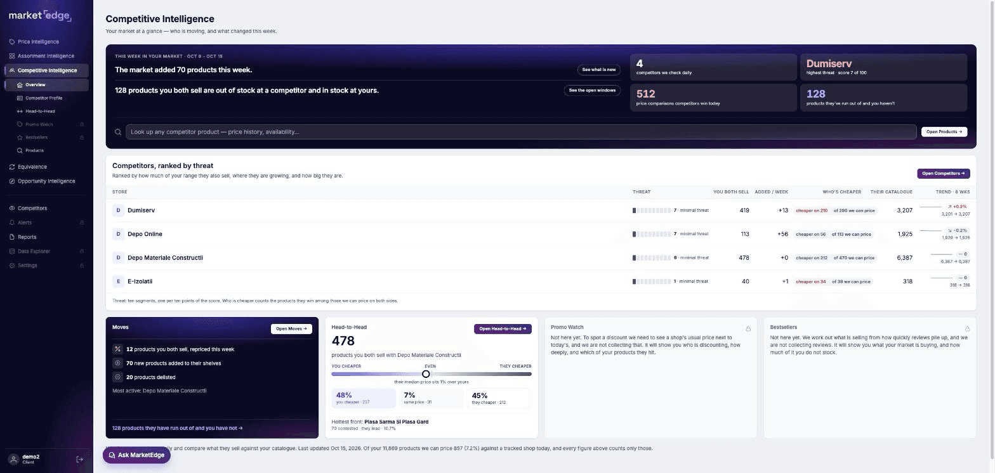Click the lock icon on Bestsellers card
The image size is (995, 473).
pyautogui.click(x=967, y=328)
